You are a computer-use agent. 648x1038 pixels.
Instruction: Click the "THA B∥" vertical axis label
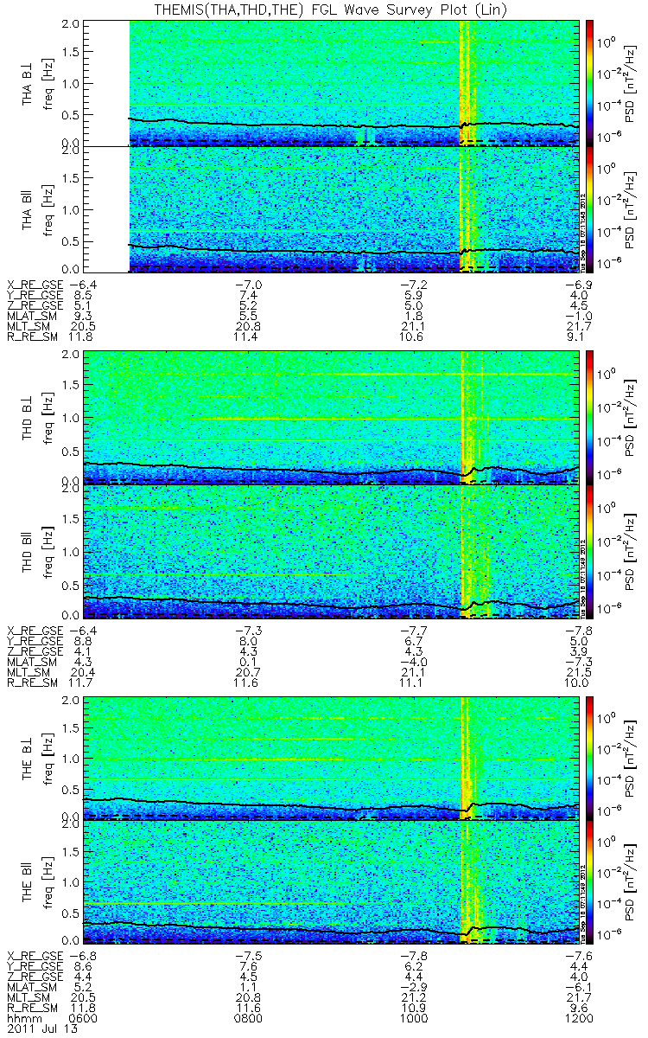29,208
